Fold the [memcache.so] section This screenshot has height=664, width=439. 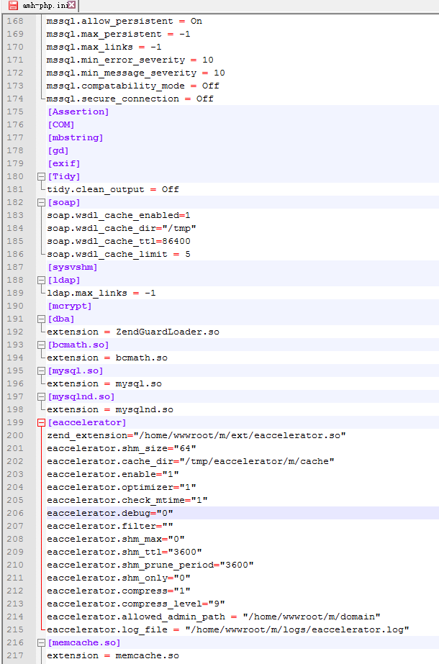click(x=41, y=643)
